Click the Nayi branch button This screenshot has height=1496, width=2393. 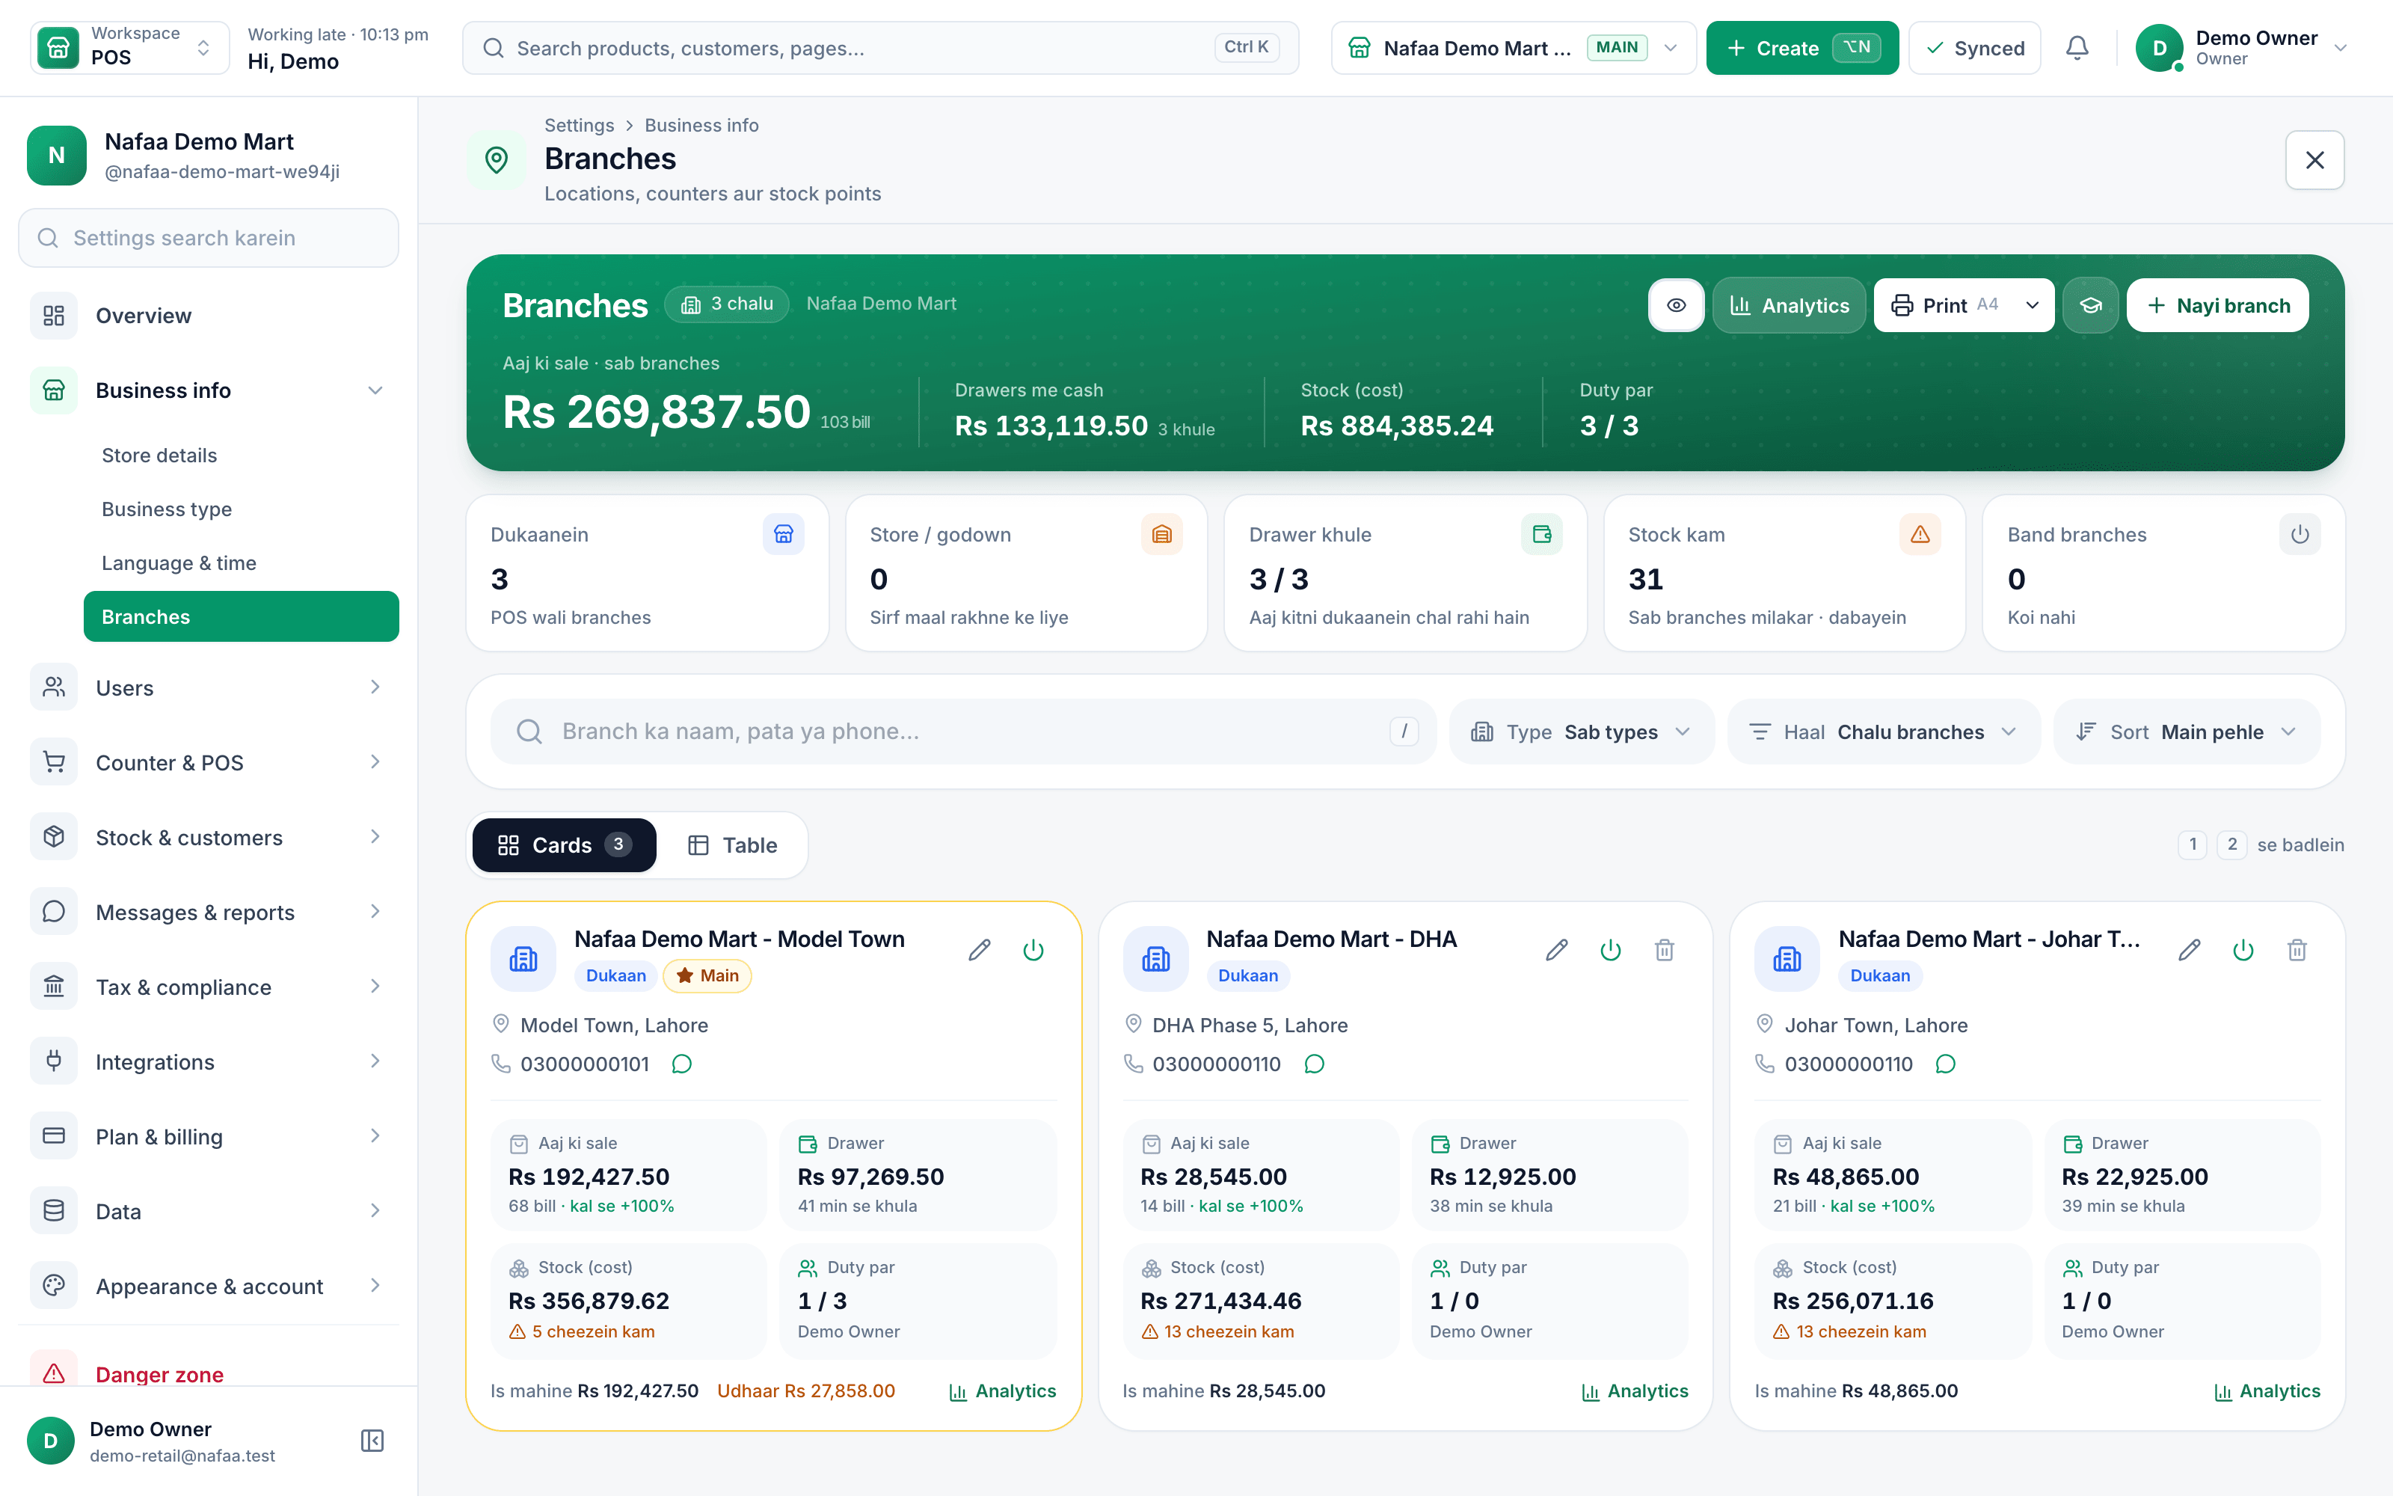tap(2217, 304)
